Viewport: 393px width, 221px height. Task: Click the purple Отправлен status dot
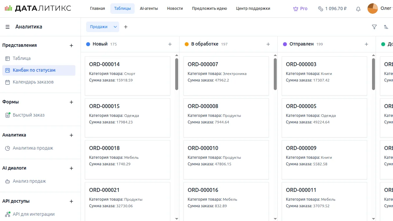click(x=285, y=44)
